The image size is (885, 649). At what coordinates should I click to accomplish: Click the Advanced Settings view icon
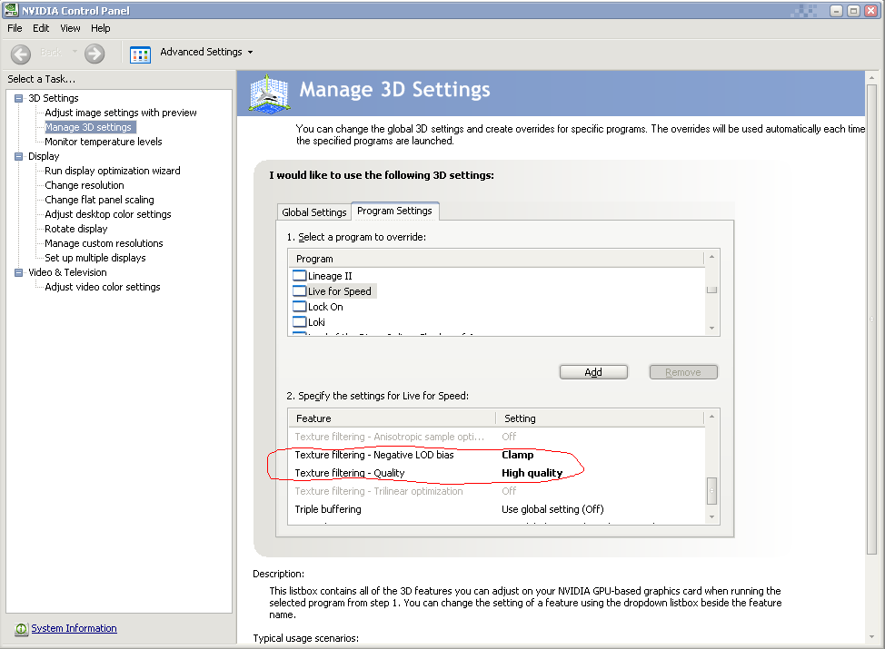click(x=140, y=53)
